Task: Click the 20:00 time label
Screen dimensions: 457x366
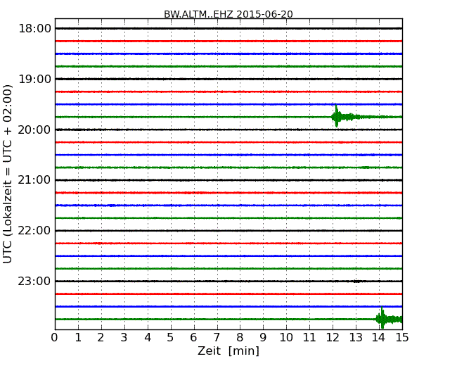Action: click(x=34, y=130)
